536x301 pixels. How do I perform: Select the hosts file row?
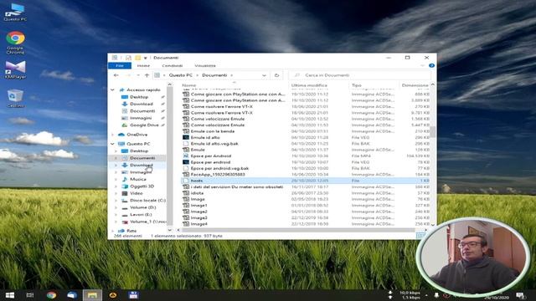[x=305, y=181]
